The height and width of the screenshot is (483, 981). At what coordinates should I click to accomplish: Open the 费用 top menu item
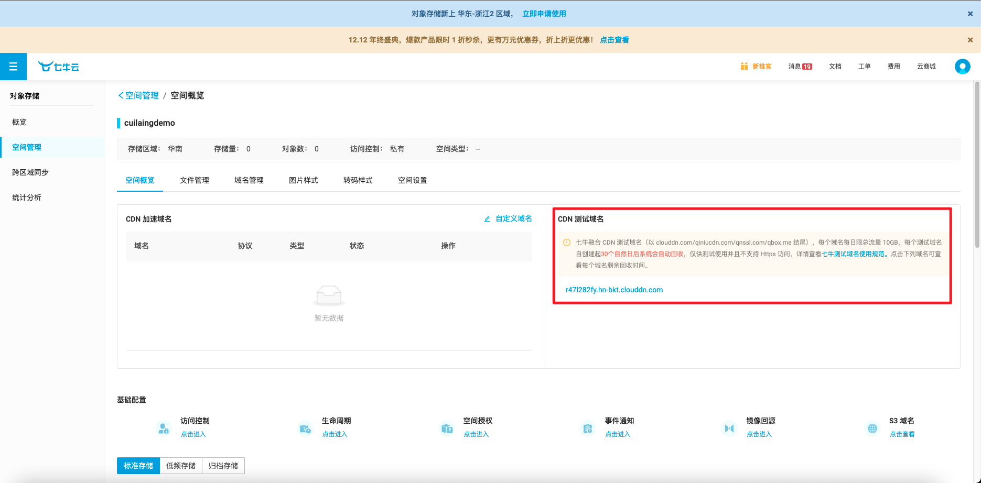coord(894,67)
